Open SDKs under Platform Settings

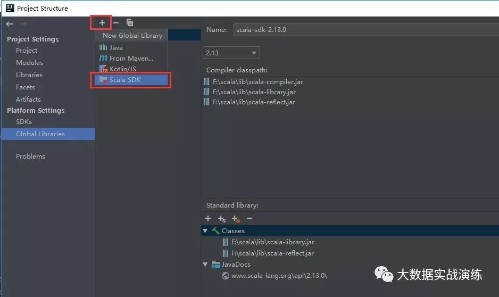[23, 121]
